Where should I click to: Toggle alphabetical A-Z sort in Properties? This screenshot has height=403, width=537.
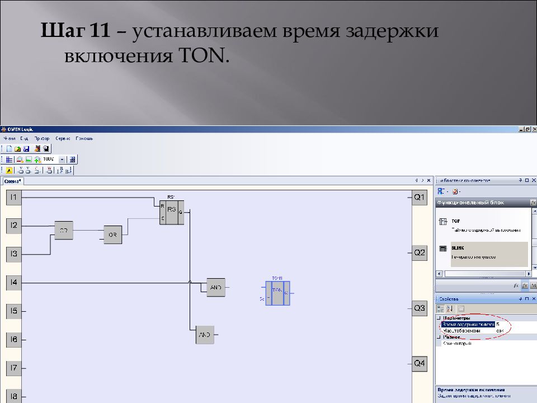point(450,309)
